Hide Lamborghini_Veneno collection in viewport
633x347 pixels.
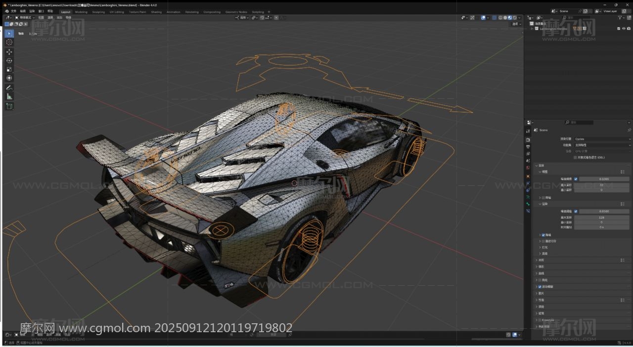(x=623, y=29)
